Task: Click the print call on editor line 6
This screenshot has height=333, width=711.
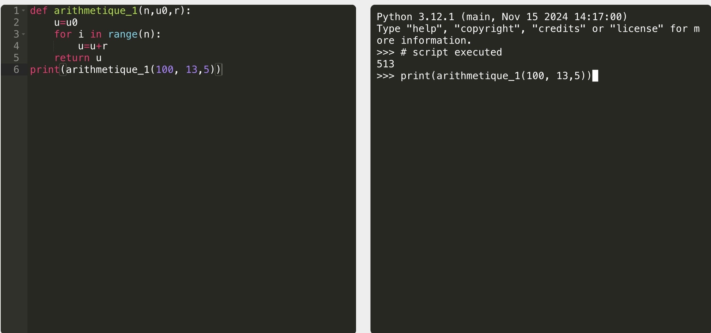Action: (44, 69)
